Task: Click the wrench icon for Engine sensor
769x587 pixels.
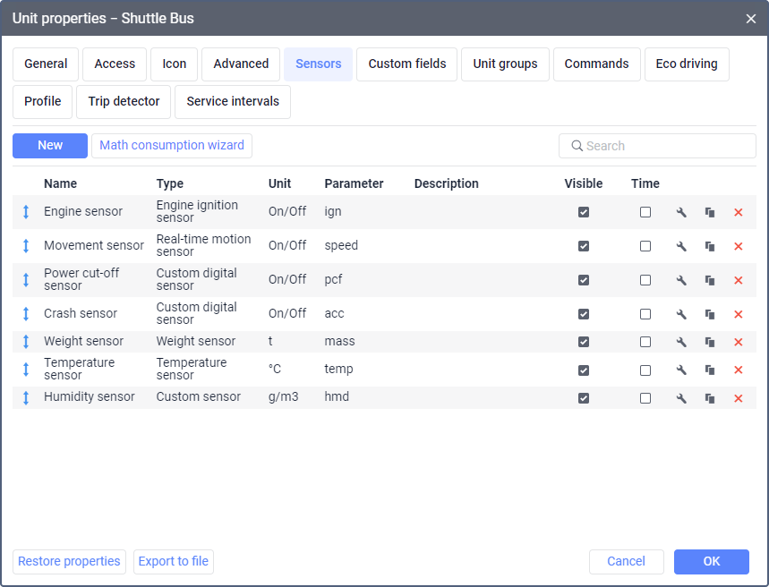Action: (x=681, y=212)
